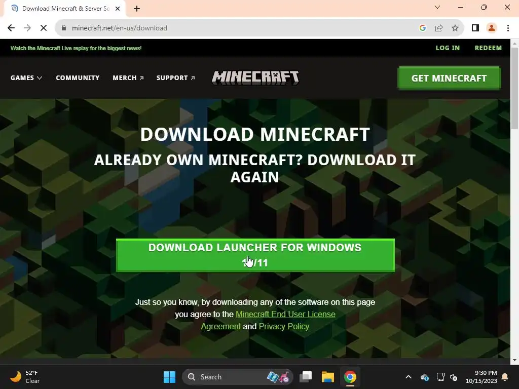Open the clock showing 9:30 PM
The height and width of the screenshot is (389, 519).
481,377
